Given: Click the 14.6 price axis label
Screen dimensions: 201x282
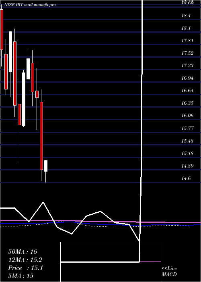Looking at the screenshot, I should [x=186, y=178].
